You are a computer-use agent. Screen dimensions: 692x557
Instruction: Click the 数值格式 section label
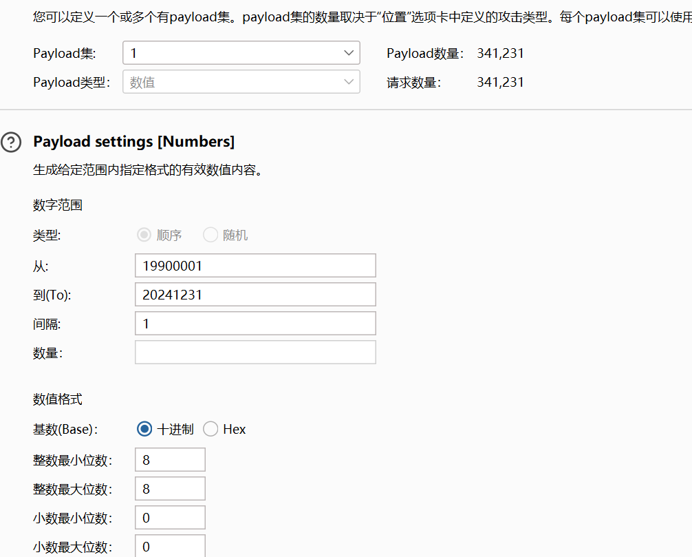pyautogui.click(x=58, y=399)
